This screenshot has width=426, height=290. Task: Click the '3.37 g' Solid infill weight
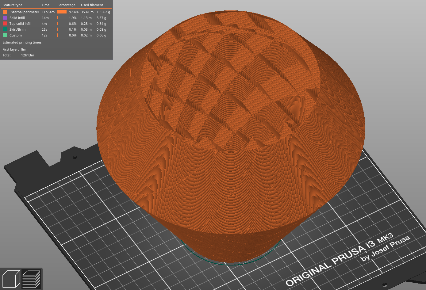102,18
